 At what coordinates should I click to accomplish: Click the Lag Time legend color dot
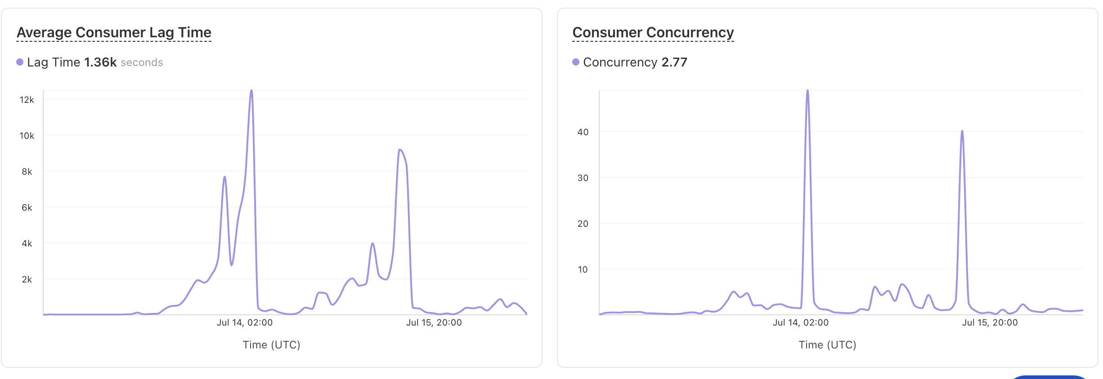tap(20, 62)
